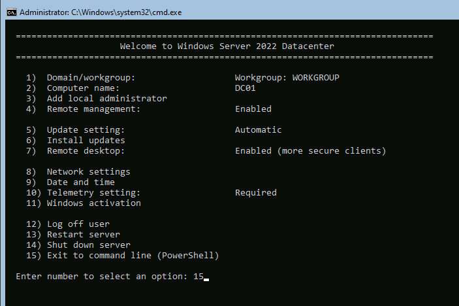The height and width of the screenshot is (306, 459).
Task: Click the DC01 computer name value
Action: pos(245,88)
